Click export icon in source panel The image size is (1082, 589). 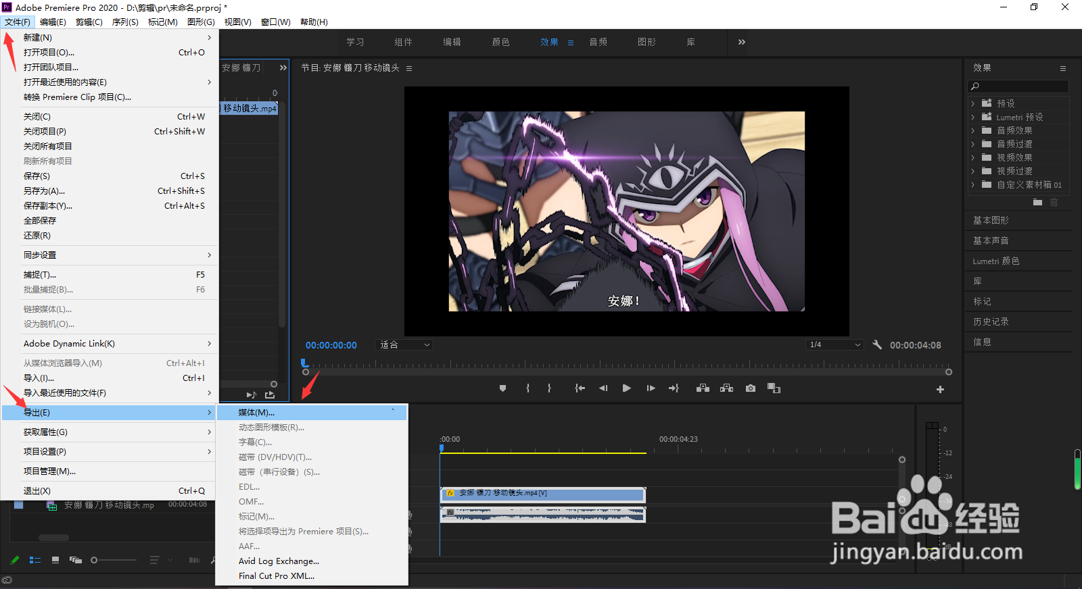pos(270,394)
